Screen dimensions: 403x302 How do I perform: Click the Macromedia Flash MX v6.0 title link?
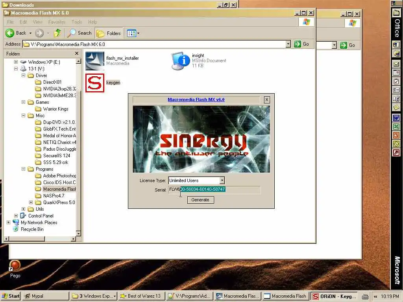point(196,99)
